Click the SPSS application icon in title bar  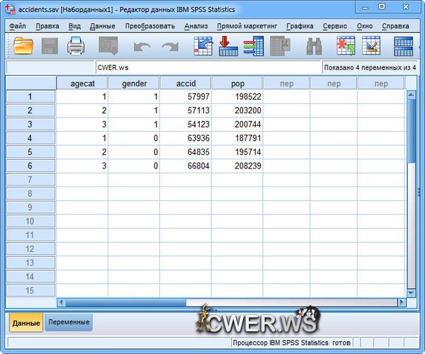(x=11, y=9)
